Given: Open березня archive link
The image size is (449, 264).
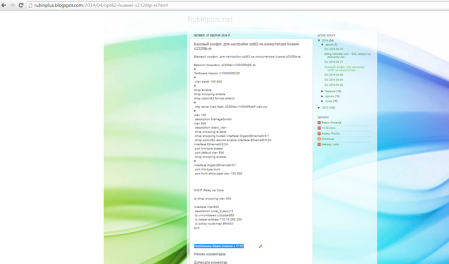Looking at the screenshot, I should [x=330, y=91].
